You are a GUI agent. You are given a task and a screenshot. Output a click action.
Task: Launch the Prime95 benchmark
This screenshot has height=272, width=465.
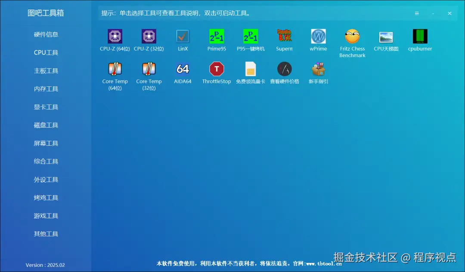217,40
